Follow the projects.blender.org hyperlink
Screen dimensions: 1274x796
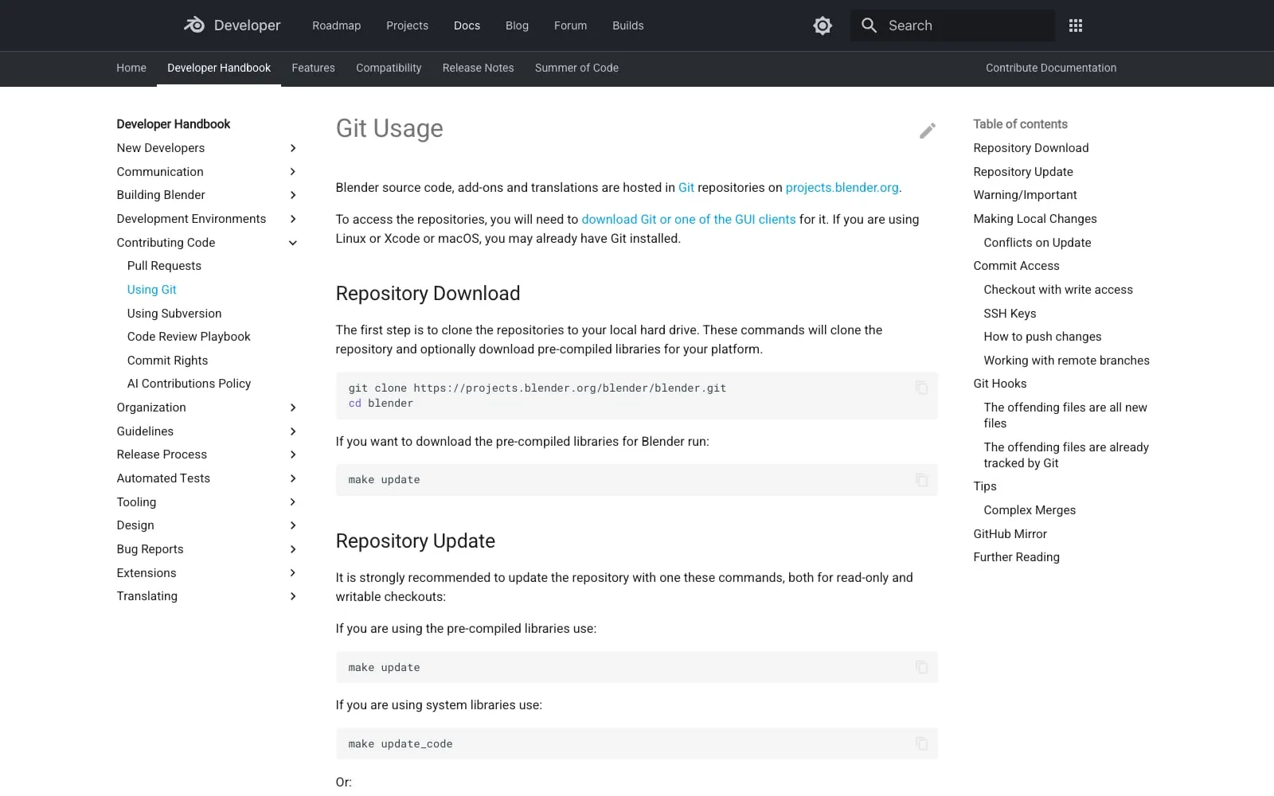[842, 188]
